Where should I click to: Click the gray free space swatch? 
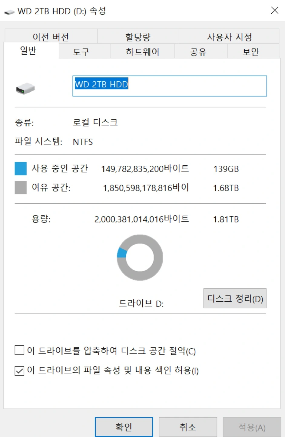point(21,188)
